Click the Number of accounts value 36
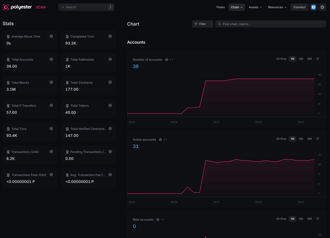 136,66
